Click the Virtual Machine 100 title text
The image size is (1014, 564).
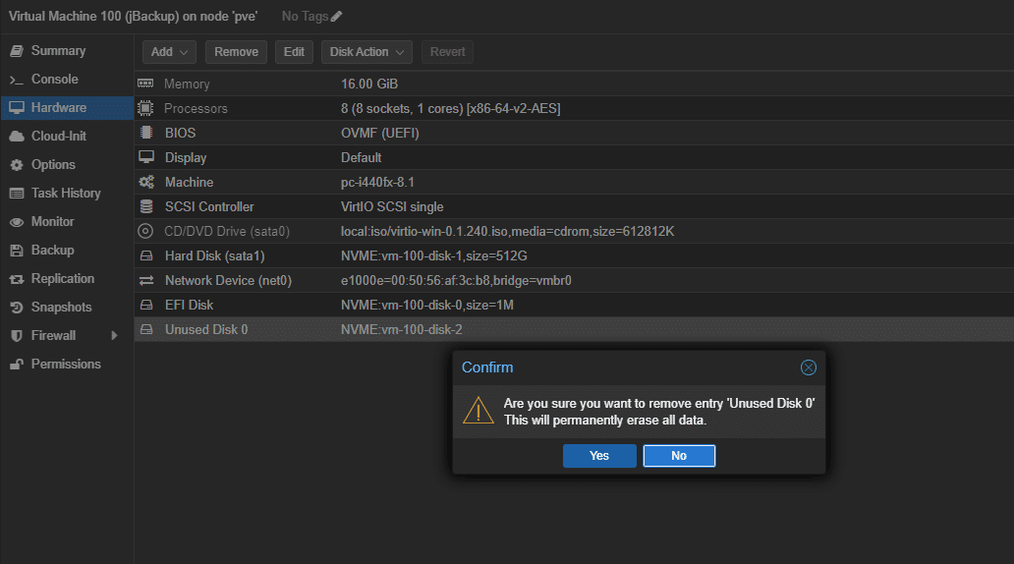pyautogui.click(x=133, y=16)
